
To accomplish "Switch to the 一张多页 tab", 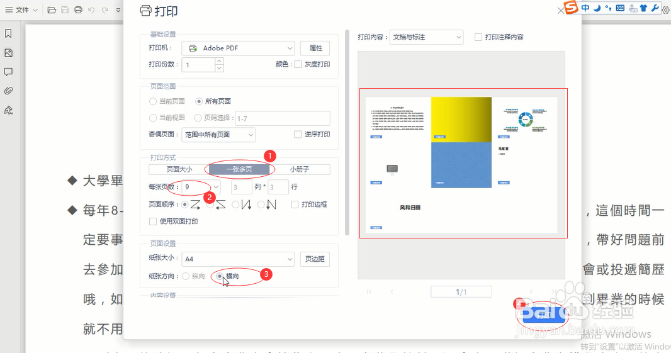I will point(239,169).
